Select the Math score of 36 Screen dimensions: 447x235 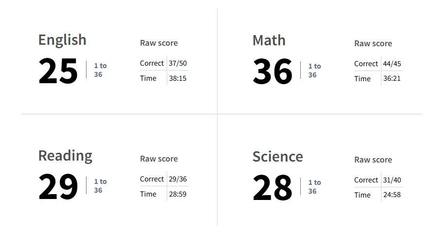(272, 71)
